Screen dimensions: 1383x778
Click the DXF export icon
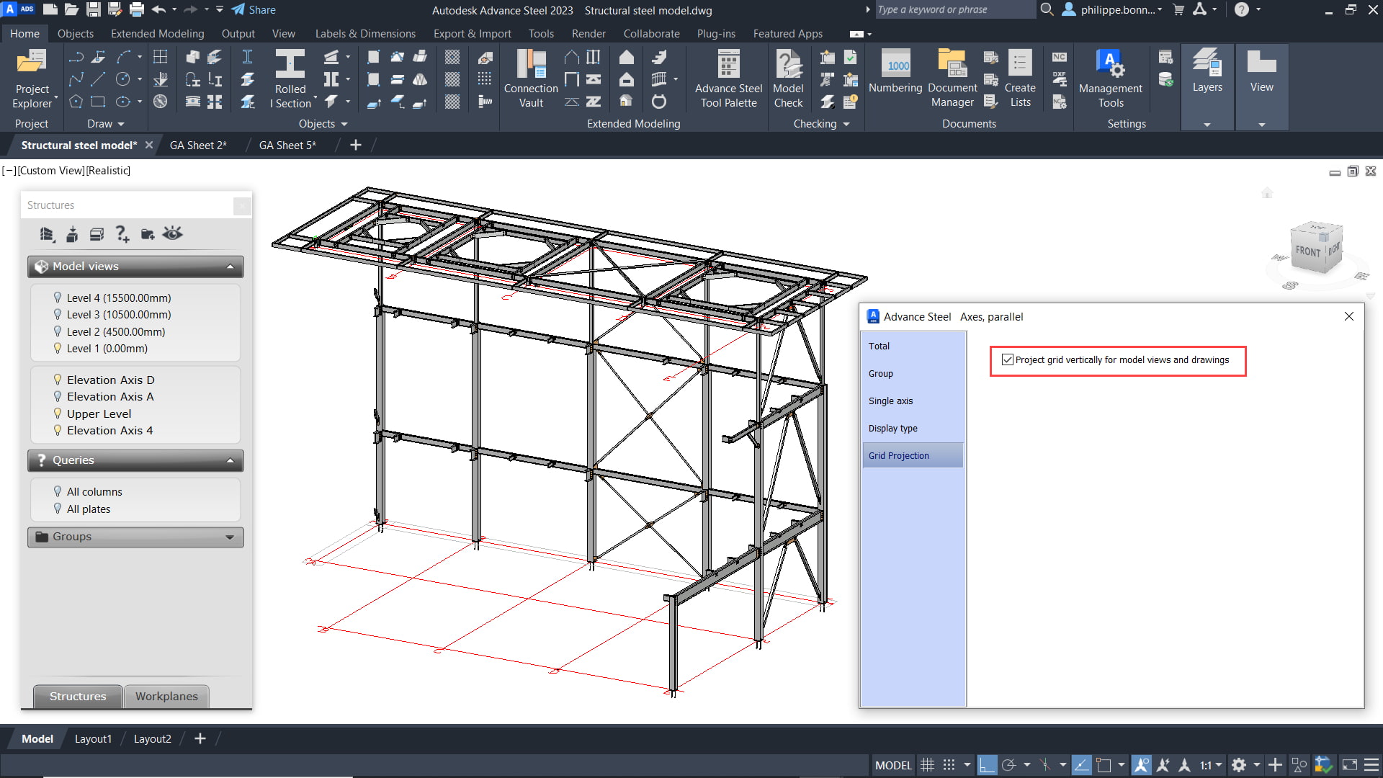click(1060, 79)
